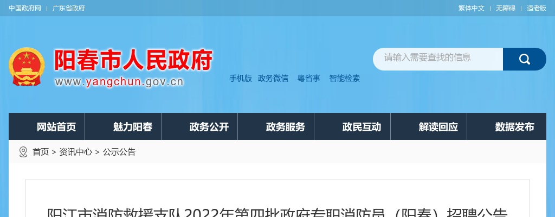Follow the 广东省政府 top link
The image size is (555, 217).
[x=69, y=8]
